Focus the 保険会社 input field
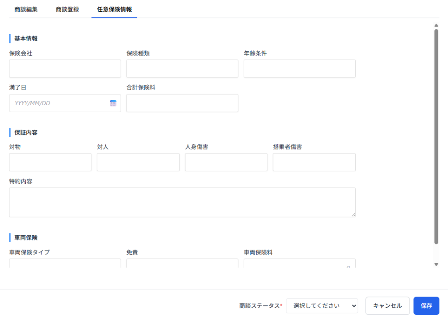 (x=65, y=69)
